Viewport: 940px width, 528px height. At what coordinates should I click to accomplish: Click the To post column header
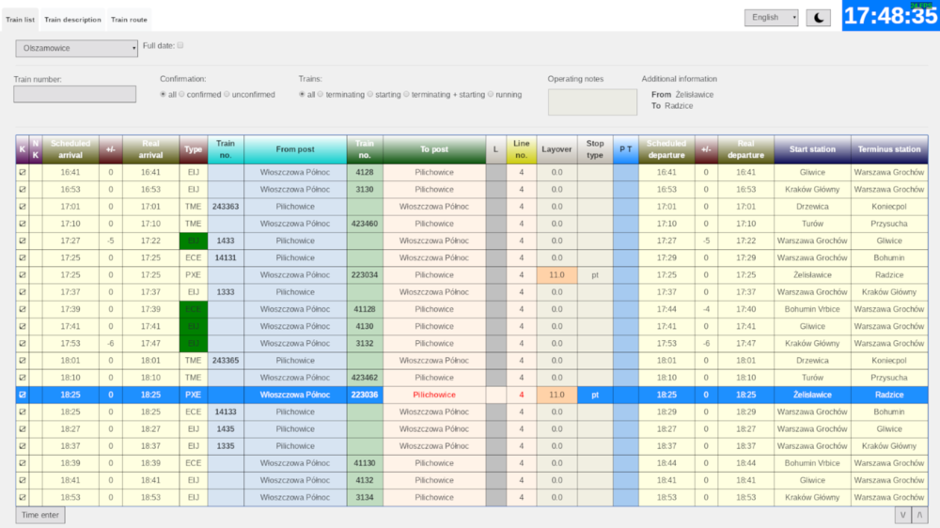click(434, 149)
